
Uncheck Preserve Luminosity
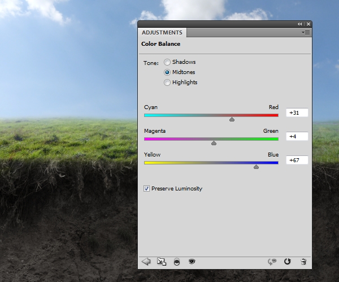(x=146, y=189)
